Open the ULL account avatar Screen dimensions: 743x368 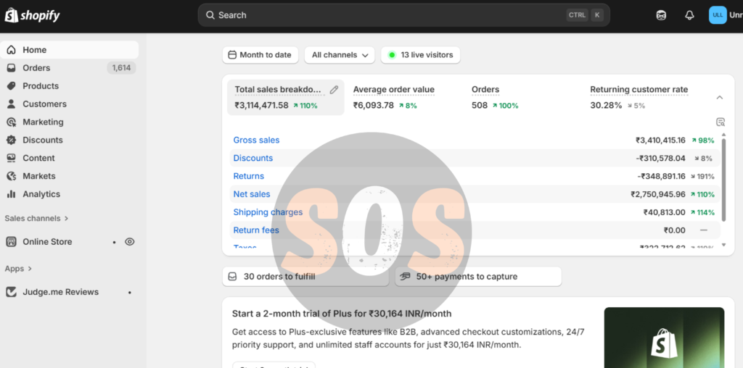(x=718, y=15)
